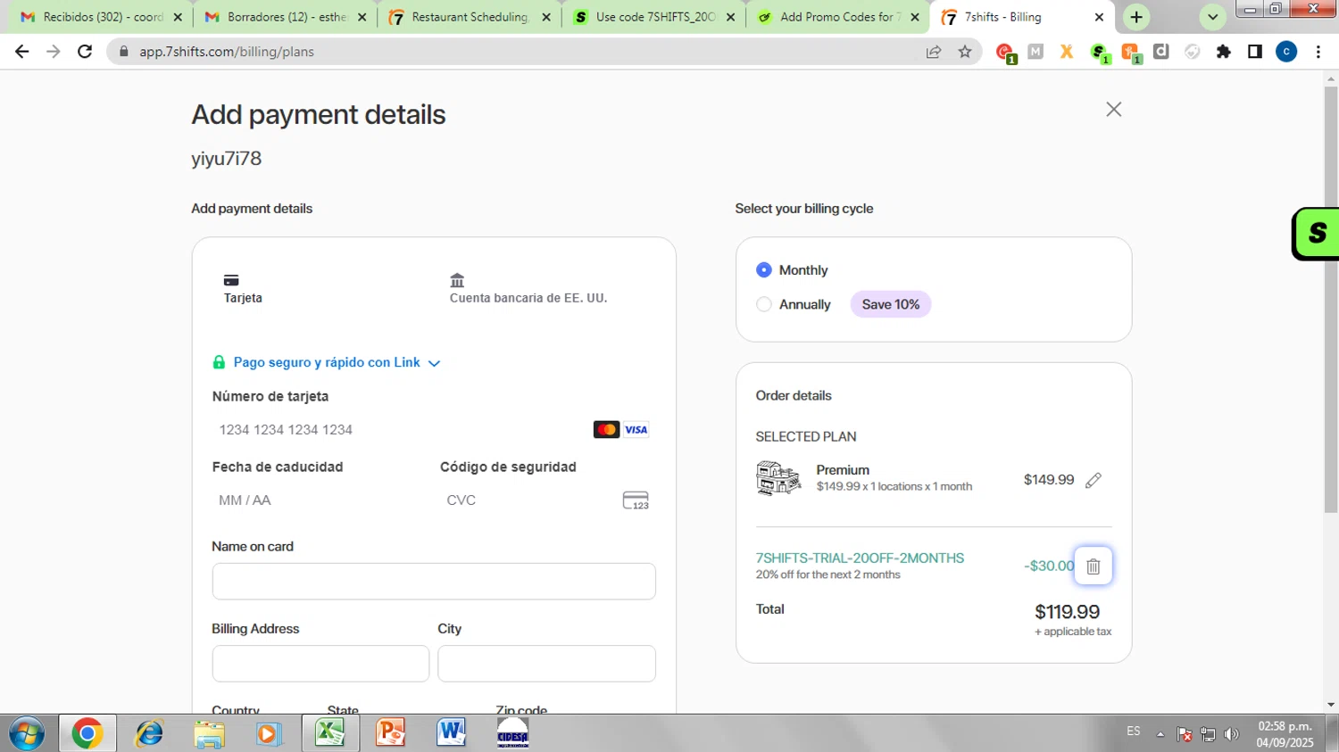Image resolution: width=1339 pixels, height=752 pixels.
Task: Click the Name on card text field
Action: coord(434,582)
